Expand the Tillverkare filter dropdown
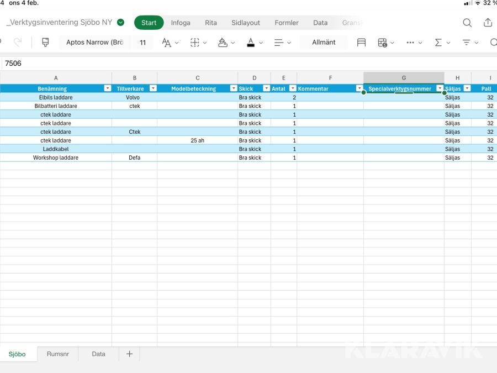The width and height of the screenshot is (497, 373). (x=153, y=88)
